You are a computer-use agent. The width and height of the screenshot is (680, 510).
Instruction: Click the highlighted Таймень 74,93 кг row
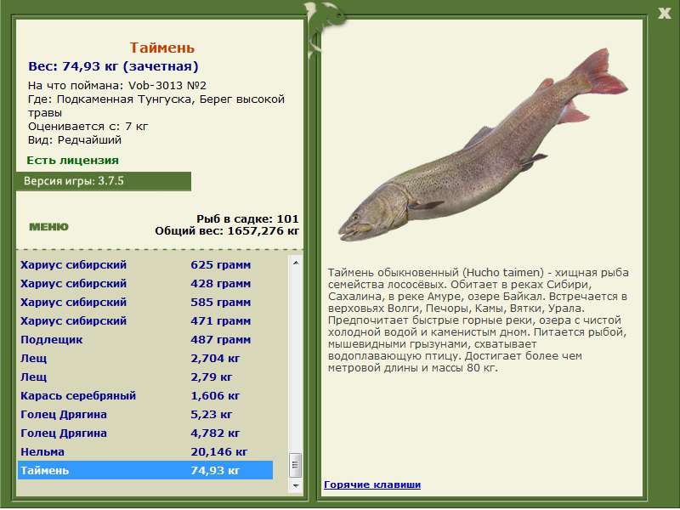(144, 470)
